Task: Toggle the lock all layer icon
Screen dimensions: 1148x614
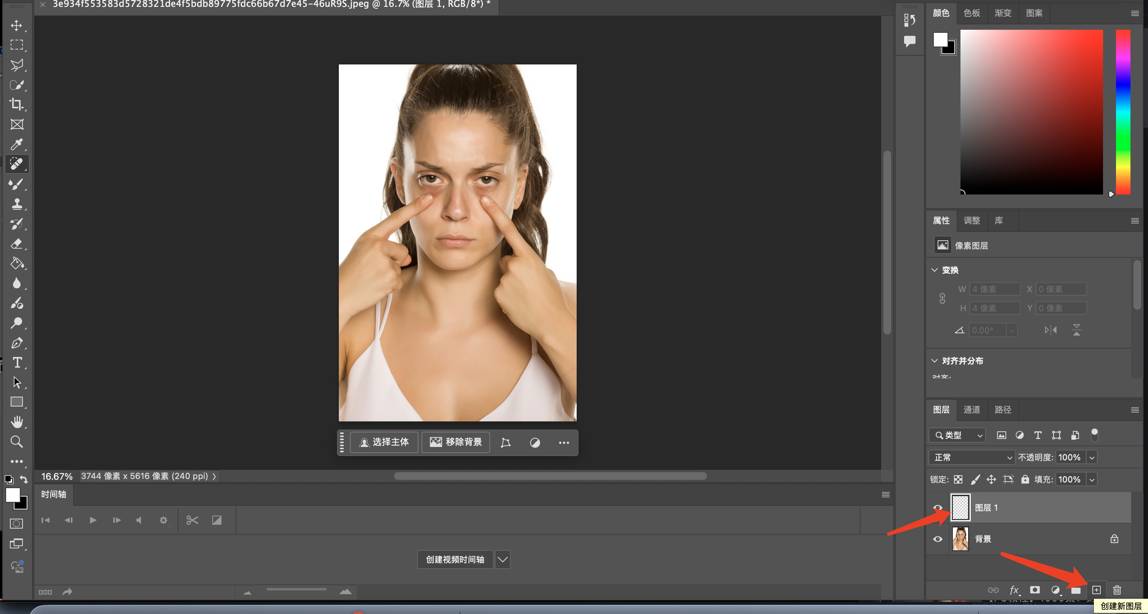Action: point(1025,479)
